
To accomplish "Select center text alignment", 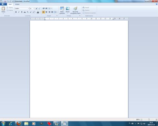I will click(x=46, y=12).
